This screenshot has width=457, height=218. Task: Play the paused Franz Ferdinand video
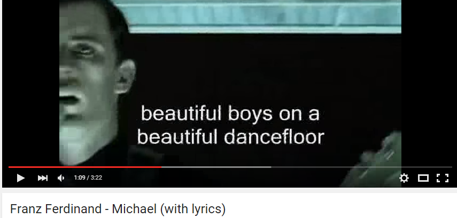click(20, 178)
